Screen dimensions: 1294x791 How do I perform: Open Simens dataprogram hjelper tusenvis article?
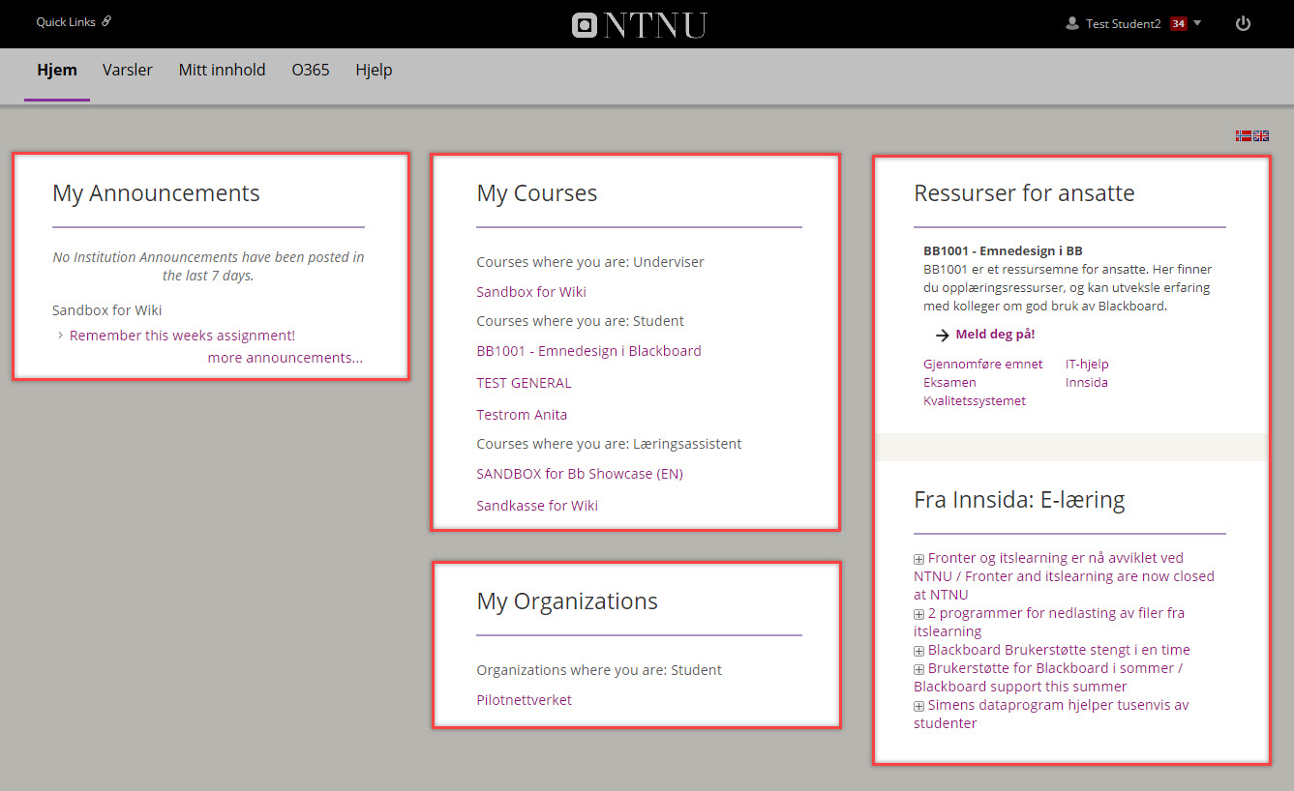1051,714
